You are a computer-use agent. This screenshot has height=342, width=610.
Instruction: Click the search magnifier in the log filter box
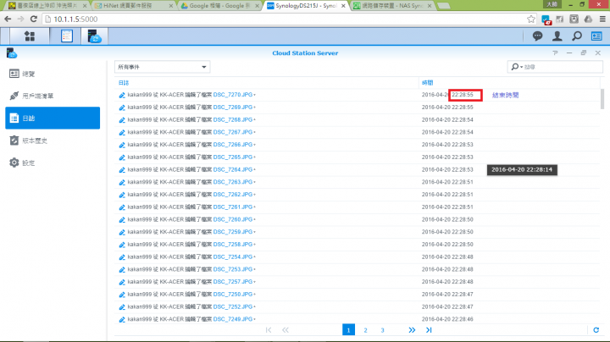(515, 67)
